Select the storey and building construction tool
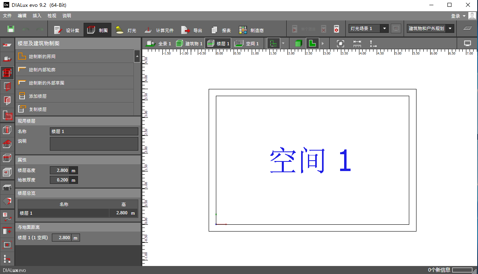The width and height of the screenshot is (478, 274). tap(7, 73)
